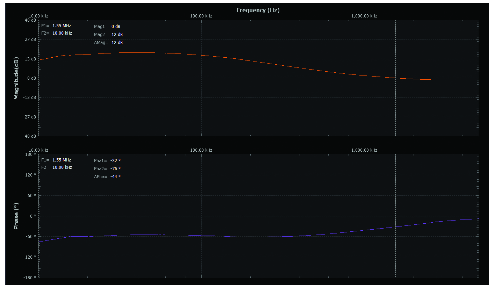Select the F2 10.00 kHz readout in phase plot
This screenshot has width=494, height=288.
click(x=62, y=167)
